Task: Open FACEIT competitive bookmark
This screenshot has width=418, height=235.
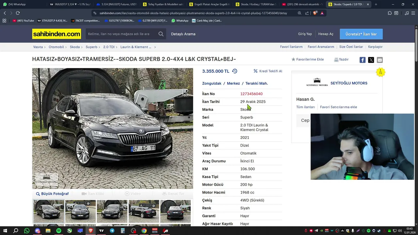Action: pyautogui.click(x=85, y=21)
